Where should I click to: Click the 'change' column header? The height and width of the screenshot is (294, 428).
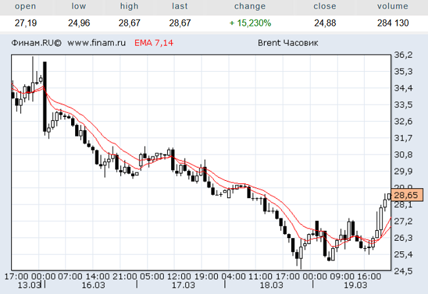pos(250,7)
